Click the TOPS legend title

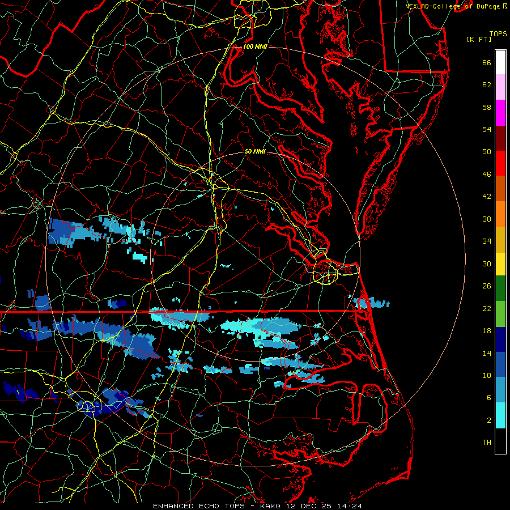(498, 33)
